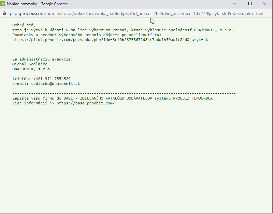Click the "DRAŽOBNÍK, s.r.o." signature line
Image resolution: width=273 pixels, height=214 pixels.
32,69
